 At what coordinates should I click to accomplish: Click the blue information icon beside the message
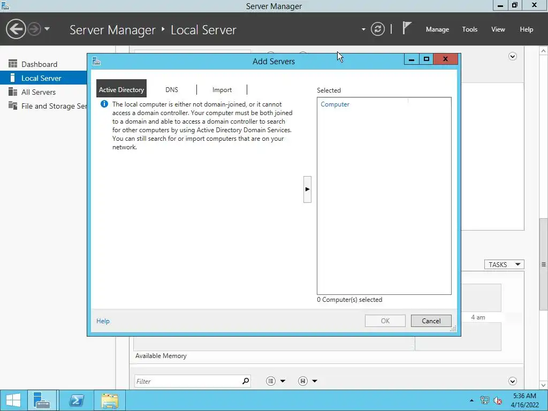[104, 104]
